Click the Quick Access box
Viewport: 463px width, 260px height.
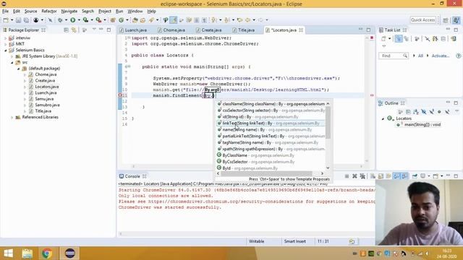click(423, 19)
